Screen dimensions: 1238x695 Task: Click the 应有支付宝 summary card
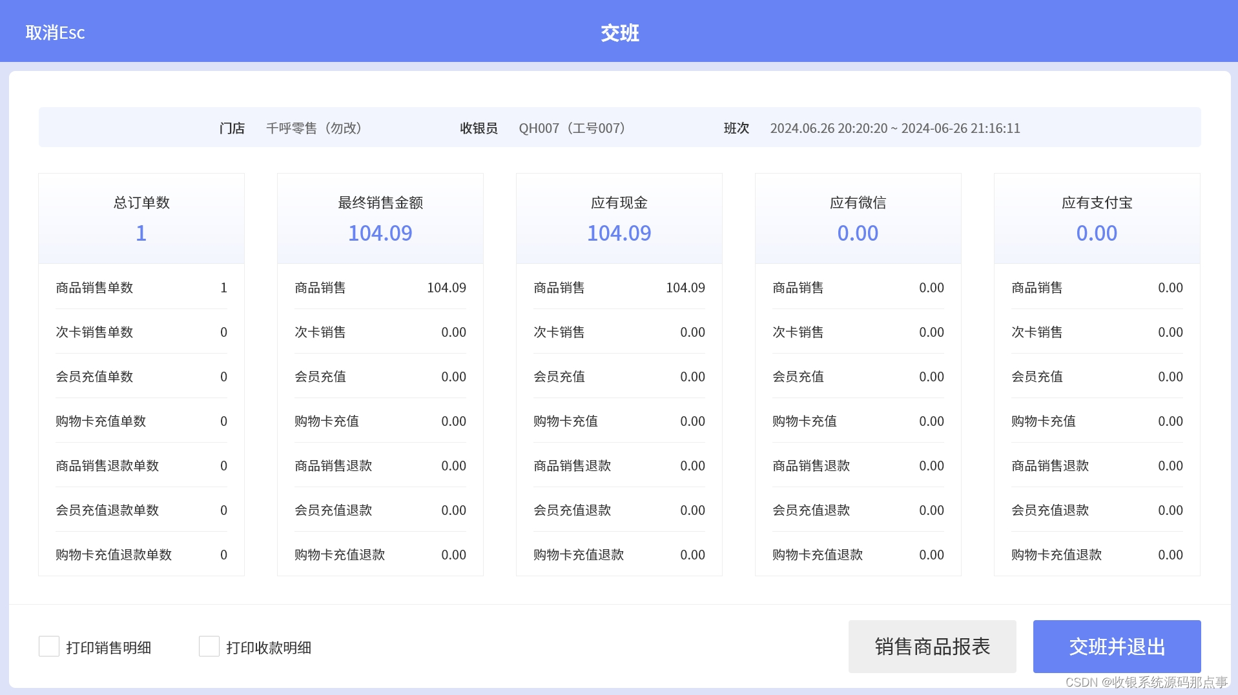(1097, 218)
